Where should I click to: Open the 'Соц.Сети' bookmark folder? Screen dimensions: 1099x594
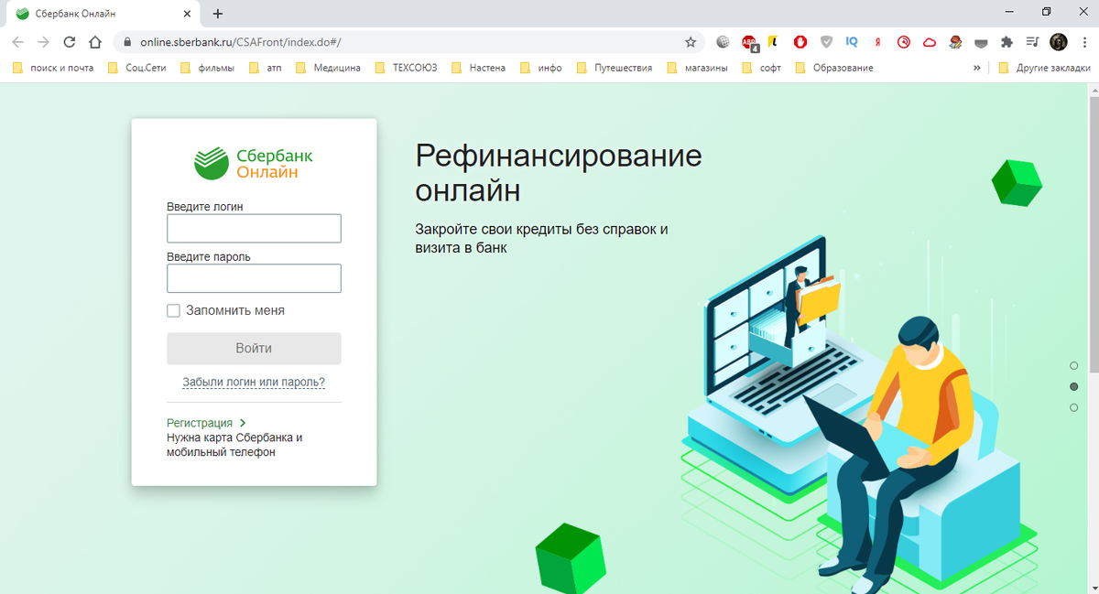137,68
